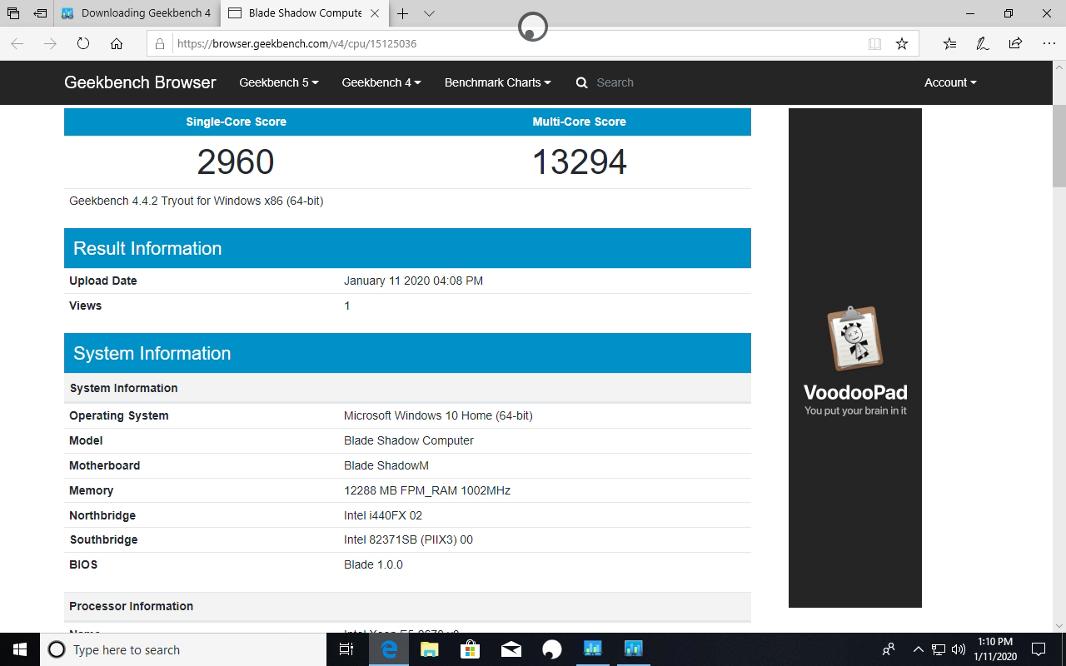Expand the Geekbench 5 menu

tap(279, 82)
